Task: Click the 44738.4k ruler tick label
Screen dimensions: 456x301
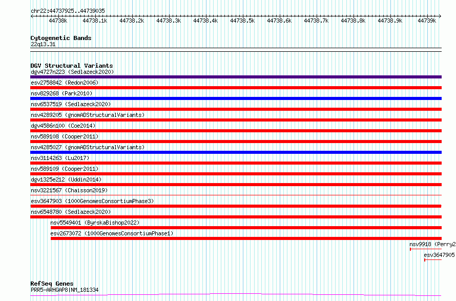Action: point(205,21)
